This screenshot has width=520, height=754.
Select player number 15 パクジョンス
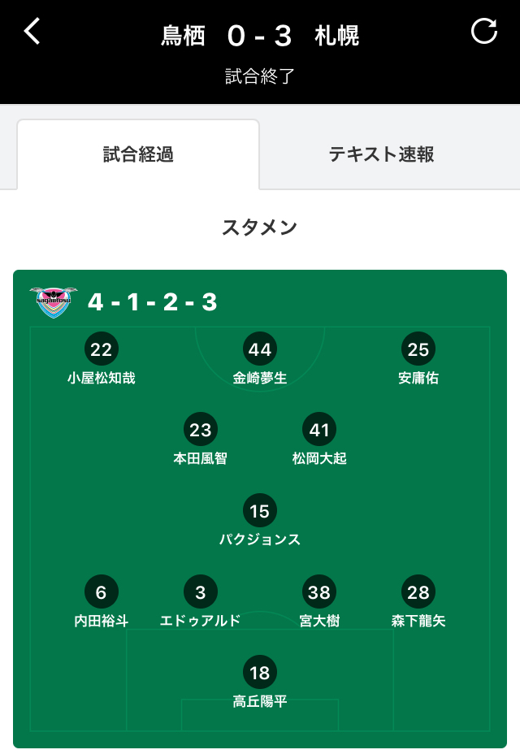tap(260, 520)
